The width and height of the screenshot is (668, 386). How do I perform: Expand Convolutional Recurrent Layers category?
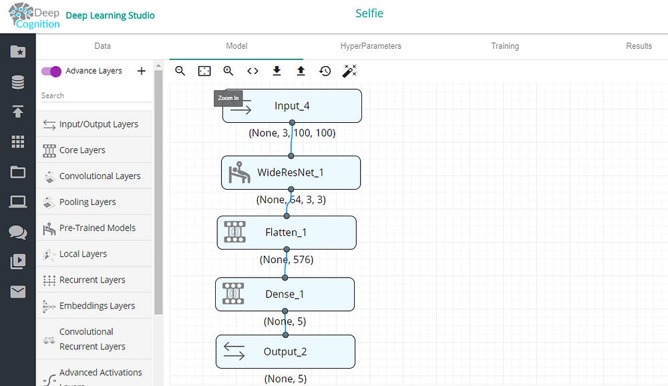95,339
